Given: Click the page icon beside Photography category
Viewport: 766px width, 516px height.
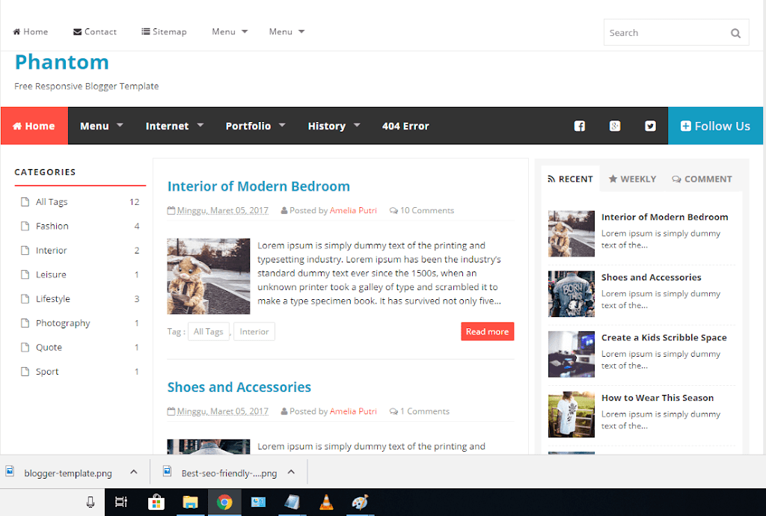Looking at the screenshot, I should [25, 323].
